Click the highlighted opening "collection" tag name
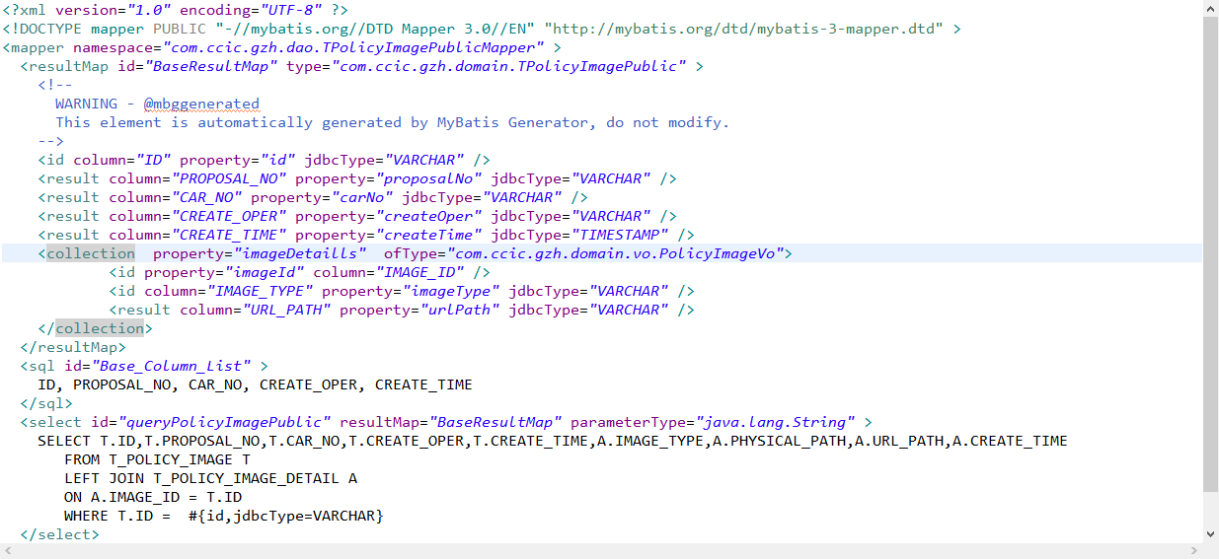1219x559 pixels. coord(91,253)
